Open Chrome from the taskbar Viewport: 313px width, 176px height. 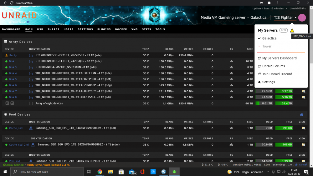(x=100, y=172)
